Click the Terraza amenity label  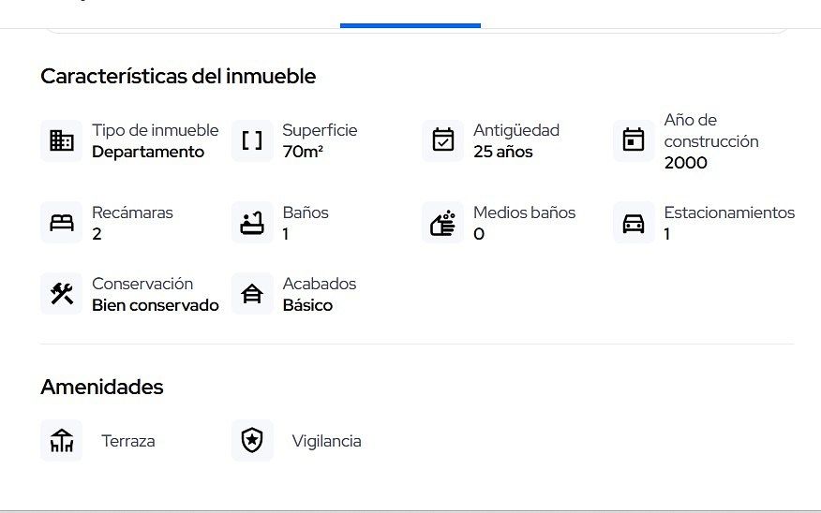click(x=128, y=441)
